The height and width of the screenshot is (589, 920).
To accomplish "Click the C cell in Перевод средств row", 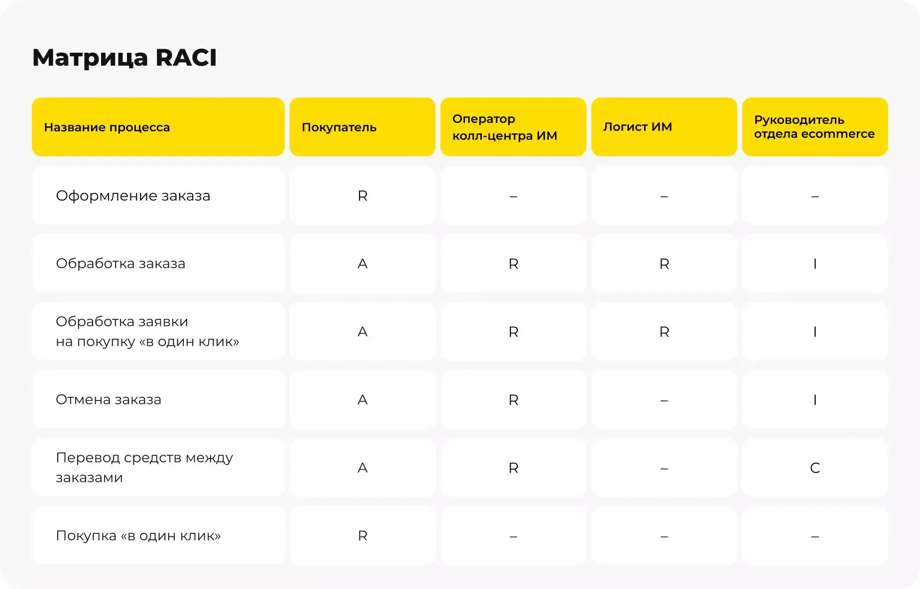I will (815, 468).
